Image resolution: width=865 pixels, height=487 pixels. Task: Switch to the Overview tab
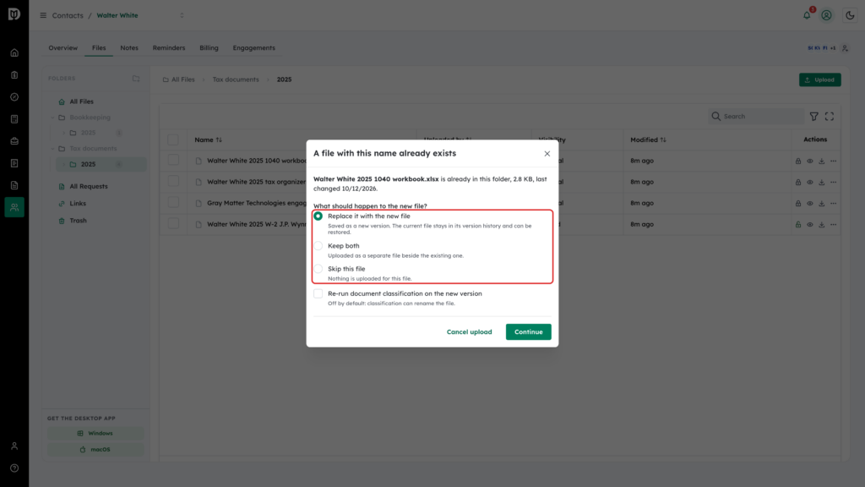click(63, 48)
